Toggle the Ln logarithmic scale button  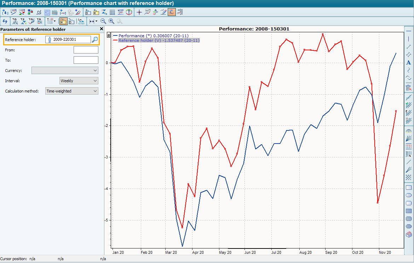(x=81, y=21)
